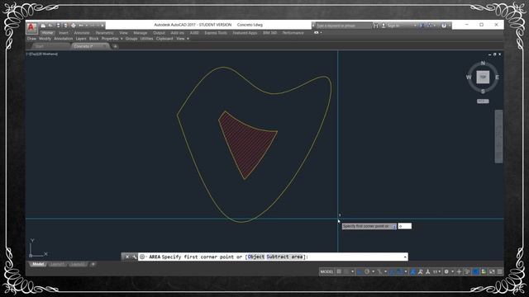
Task: Open the Express Tools ribbon tab
Action: click(x=216, y=33)
